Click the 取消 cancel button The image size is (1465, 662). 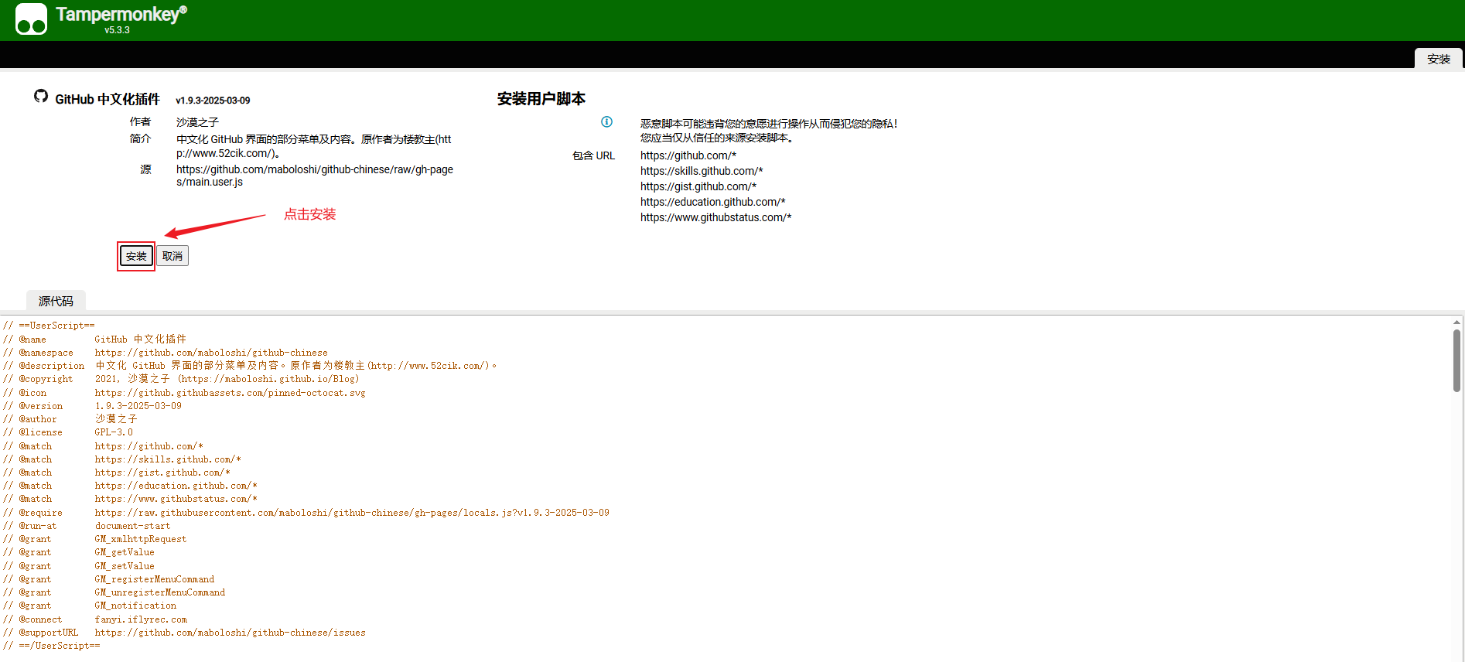(x=172, y=256)
